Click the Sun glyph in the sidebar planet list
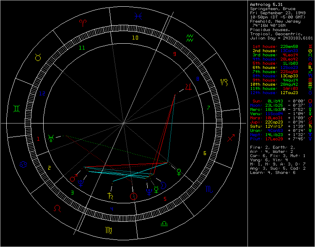This screenshot has width=315, height=247. [310, 101]
